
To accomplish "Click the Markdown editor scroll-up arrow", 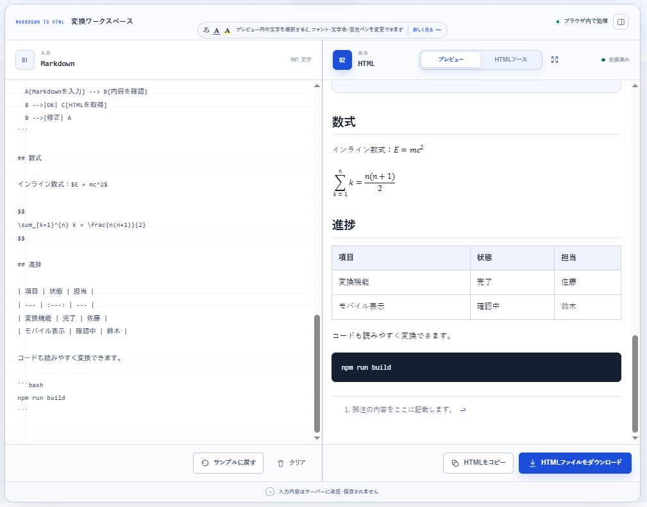I will pos(317,86).
